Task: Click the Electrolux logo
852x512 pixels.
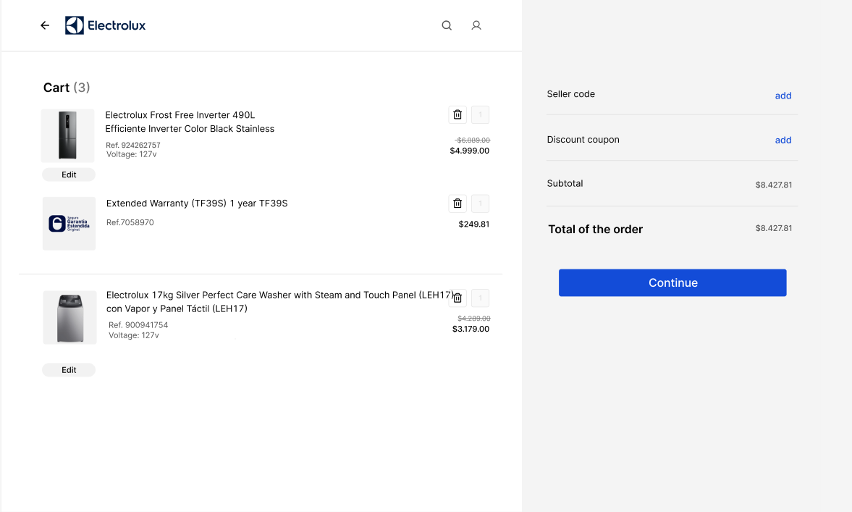Action: coord(105,25)
